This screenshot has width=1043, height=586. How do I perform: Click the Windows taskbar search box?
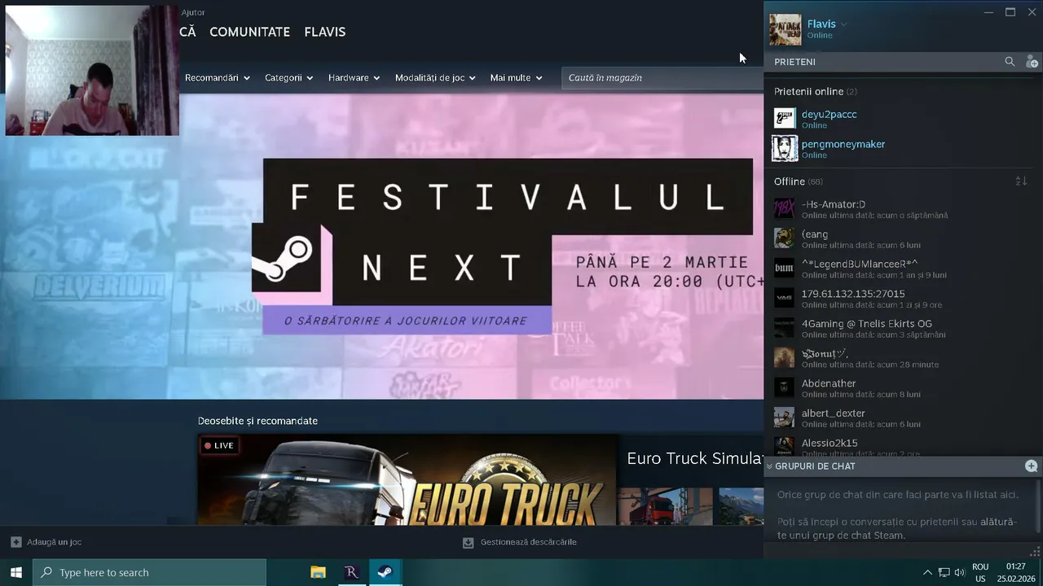pyautogui.click(x=149, y=572)
